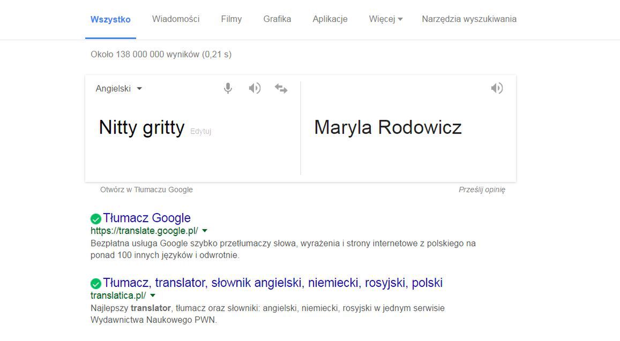This screenshot has width=620, height=341.
Task: Open the Angielski language dropdown
Action: [119, 89]
